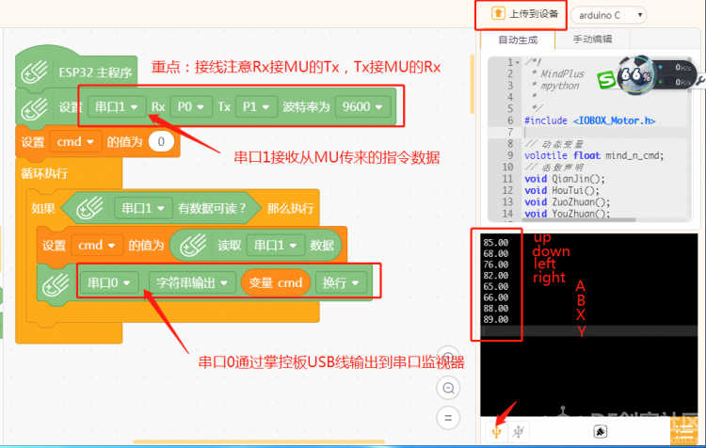The image size is (706, 448).
Task: Open the 字符串输出 output type dropdown
Action: (x=192, y=282)
